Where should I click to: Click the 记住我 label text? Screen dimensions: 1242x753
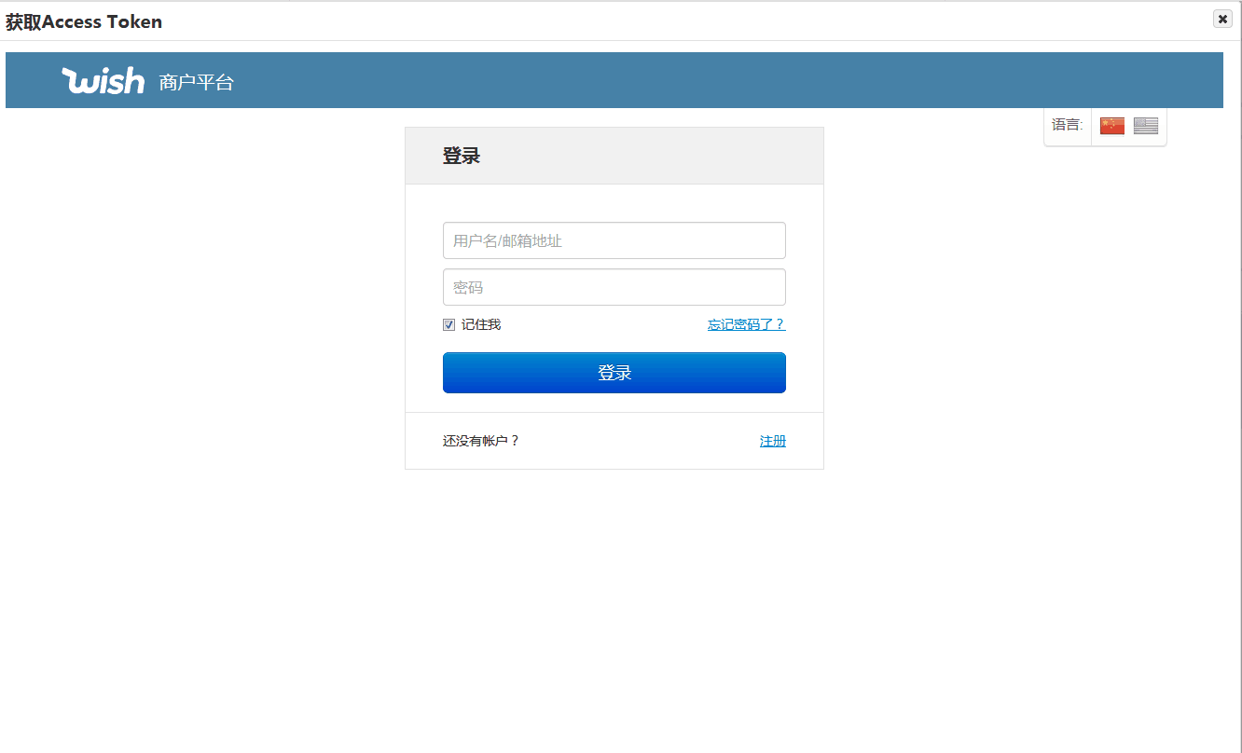[481, 324]
